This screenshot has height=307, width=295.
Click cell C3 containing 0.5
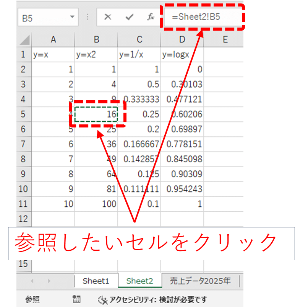pos(139,84)
